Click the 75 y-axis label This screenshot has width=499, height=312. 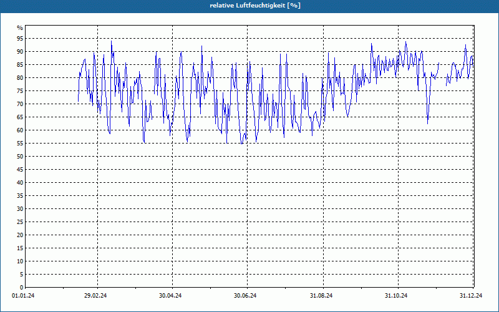[20, 91]
